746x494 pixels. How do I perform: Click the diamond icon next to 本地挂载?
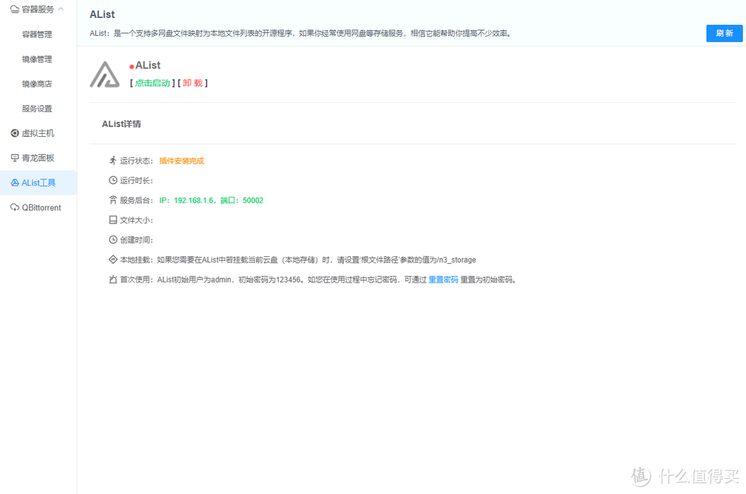(x=113, y=259)
